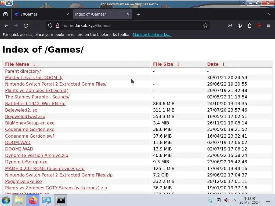
Task: Download PeggleDeluxe.iso
Action: pyautogui.click(x=24, y=182)
